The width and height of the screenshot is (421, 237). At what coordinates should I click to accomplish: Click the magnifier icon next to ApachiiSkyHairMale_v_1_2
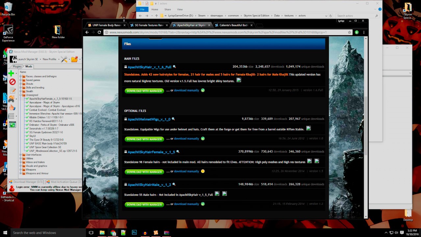point(174,184)
